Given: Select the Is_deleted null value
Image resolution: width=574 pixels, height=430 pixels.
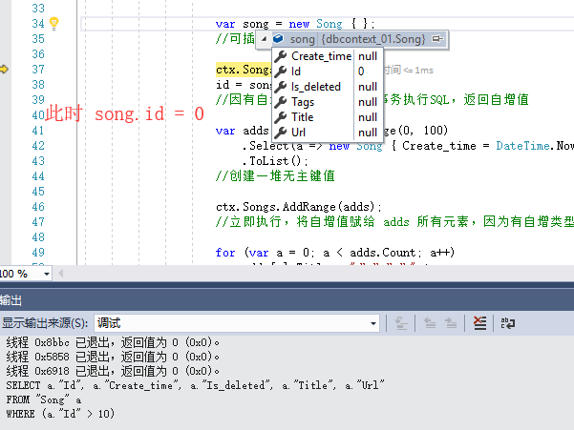Looking at the screenshot, I should [368, 87].
